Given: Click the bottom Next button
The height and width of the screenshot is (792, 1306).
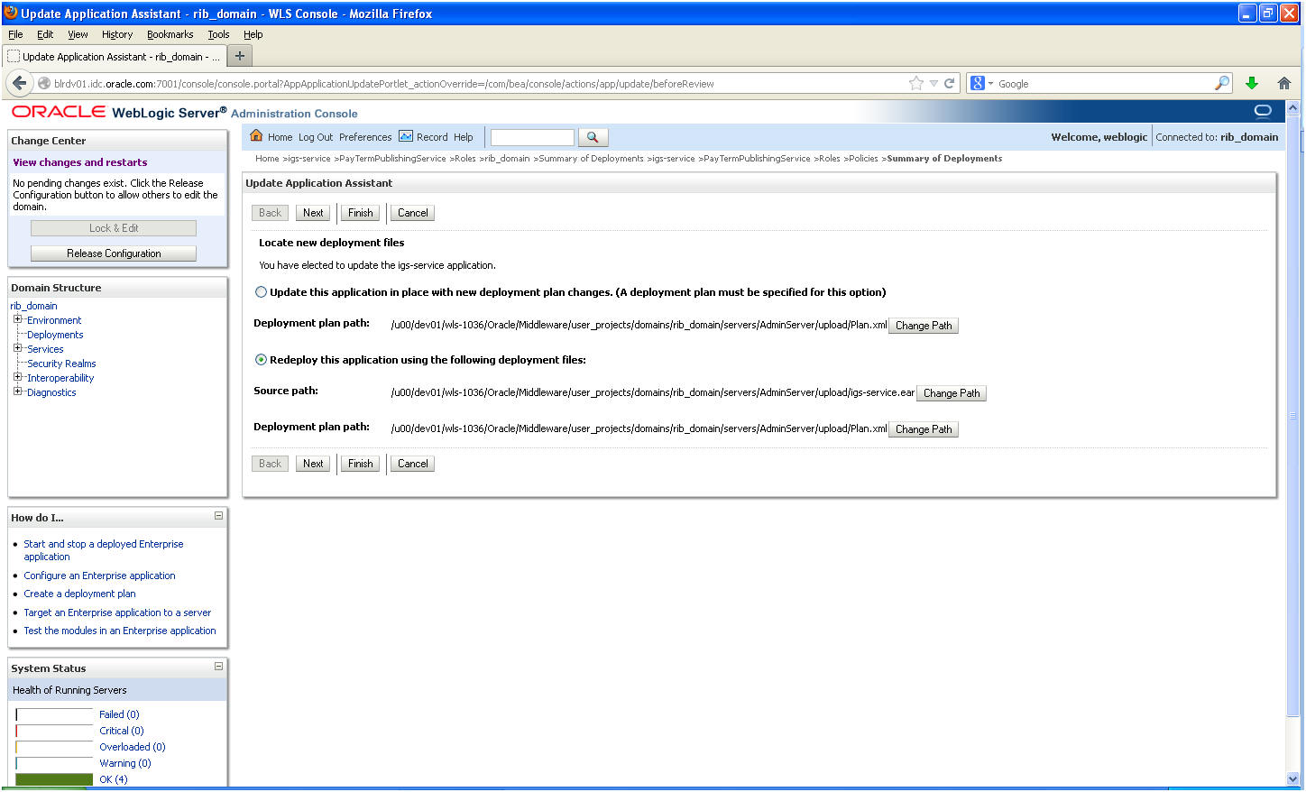Looking at the screenshot, I should 313,464.
